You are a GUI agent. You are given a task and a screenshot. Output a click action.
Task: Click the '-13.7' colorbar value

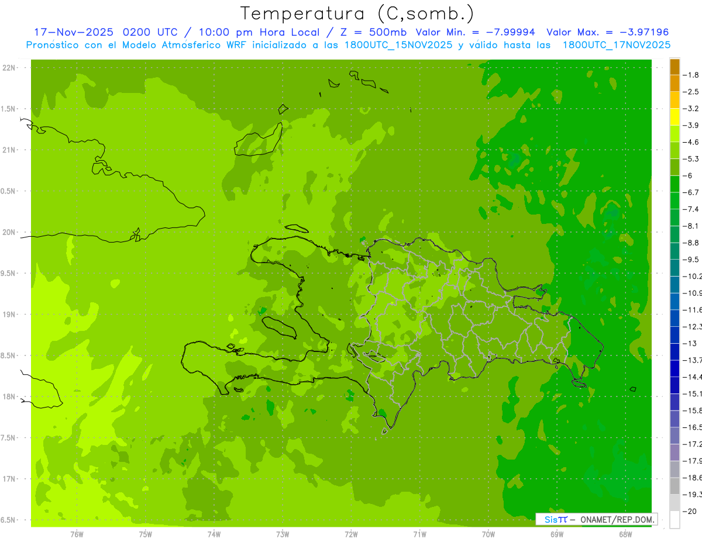point(692,360)
